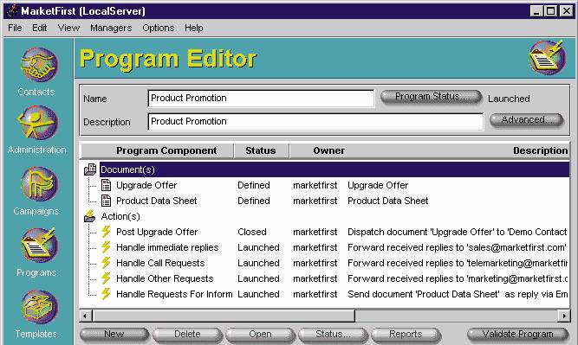
Task: Click the Status... button
Action: coord(333,335)
